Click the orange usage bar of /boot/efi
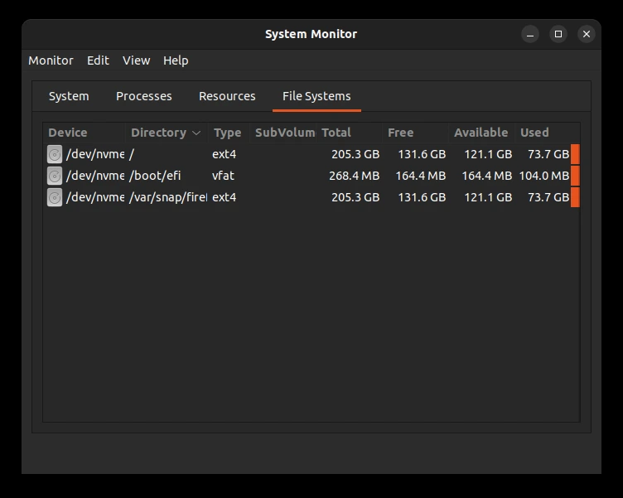The height and width of the screenshot is (498, 623). [575, 176]
